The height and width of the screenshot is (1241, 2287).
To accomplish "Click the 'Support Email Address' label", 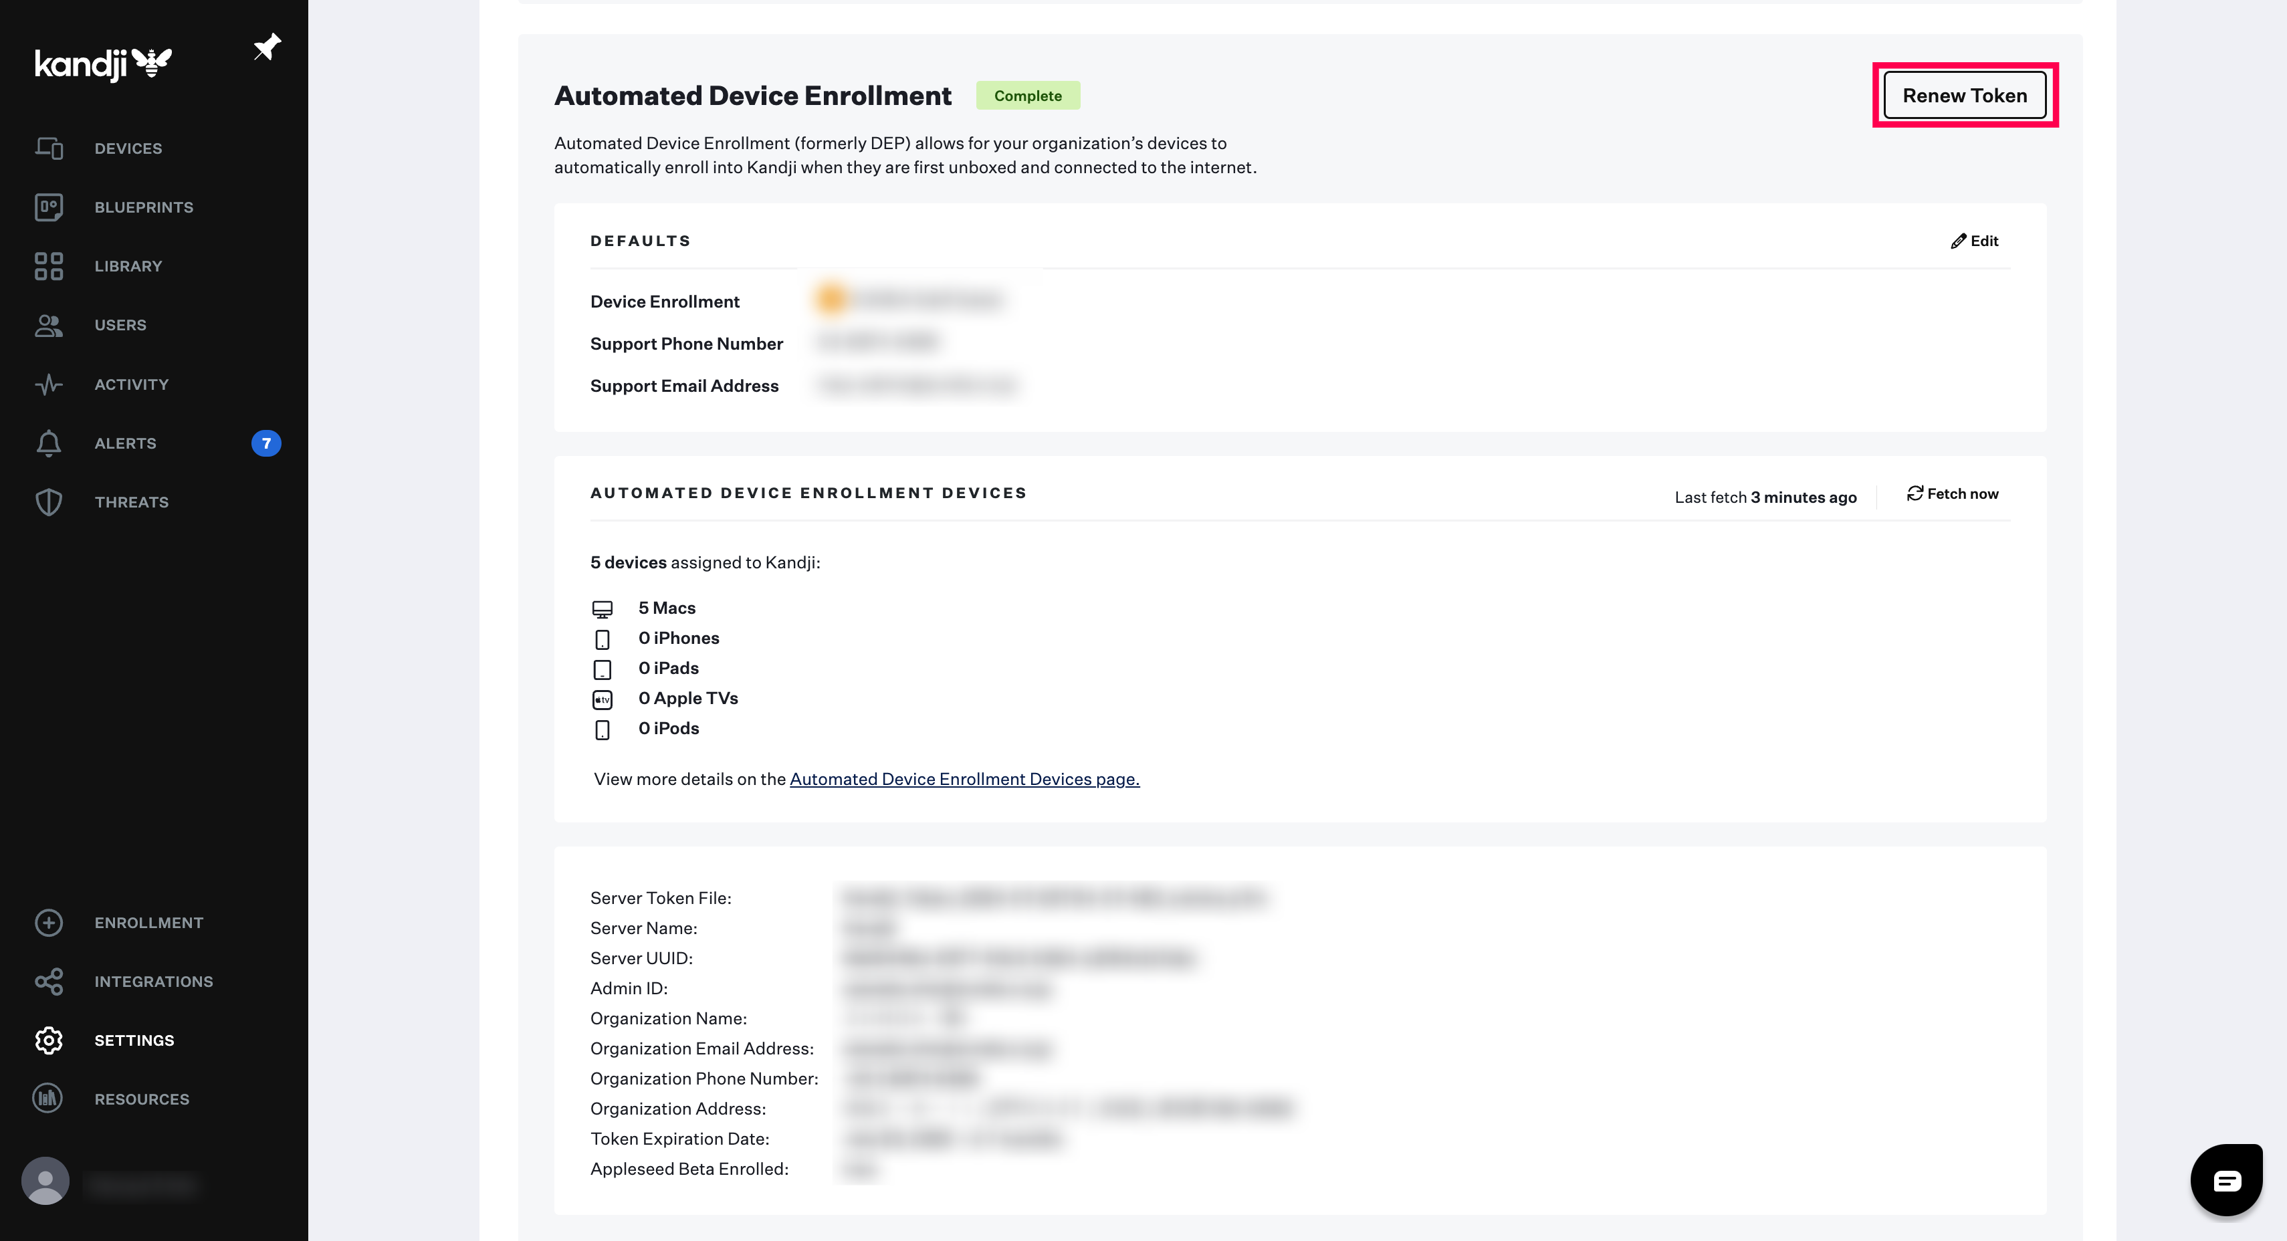I will [x=683, y=386].
